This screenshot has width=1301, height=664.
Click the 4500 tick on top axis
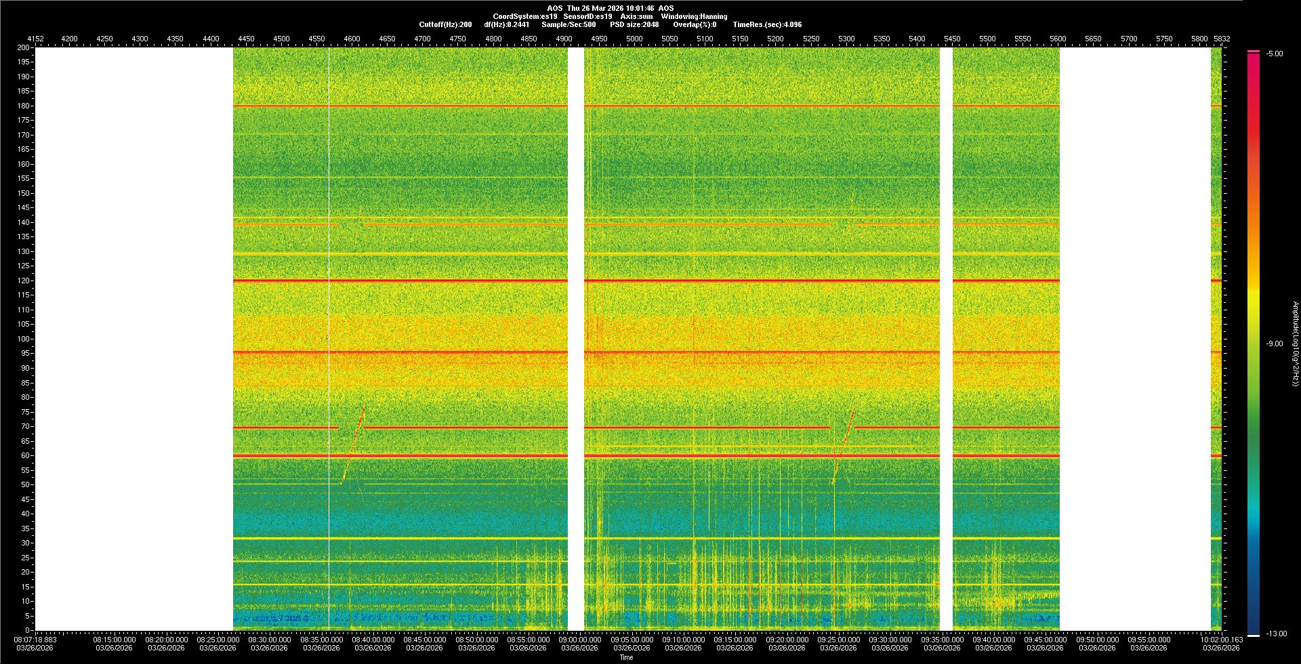281,39
